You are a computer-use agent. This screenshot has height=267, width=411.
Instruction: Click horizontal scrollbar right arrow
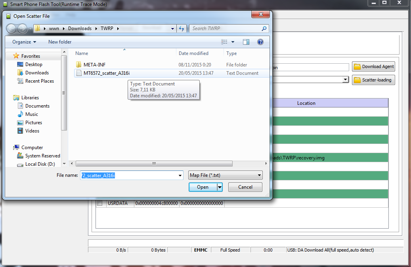[x=266, y=163]
